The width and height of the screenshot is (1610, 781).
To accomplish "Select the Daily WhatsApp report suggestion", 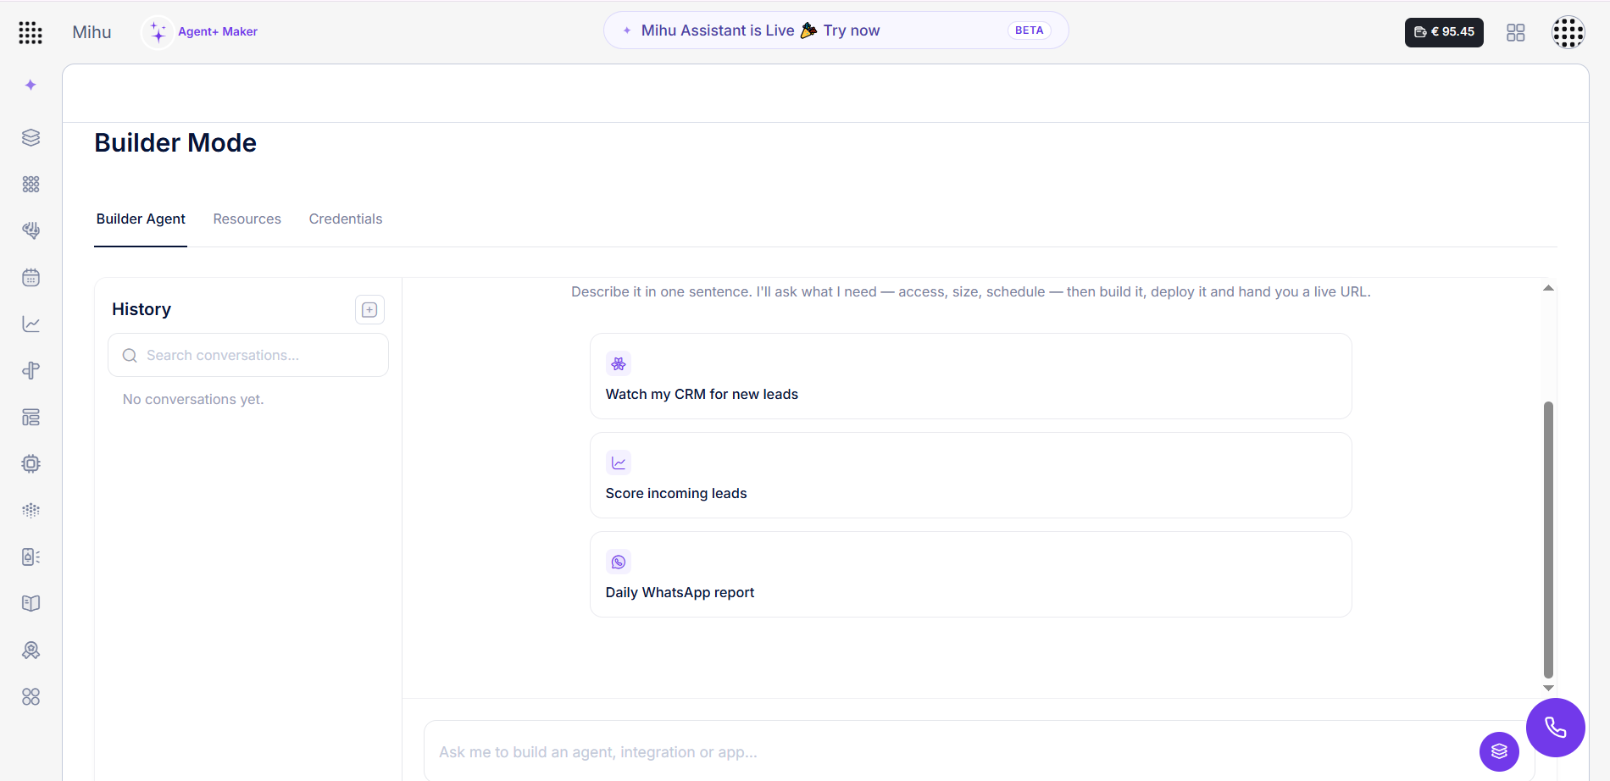I will click(x=970, y=574).
